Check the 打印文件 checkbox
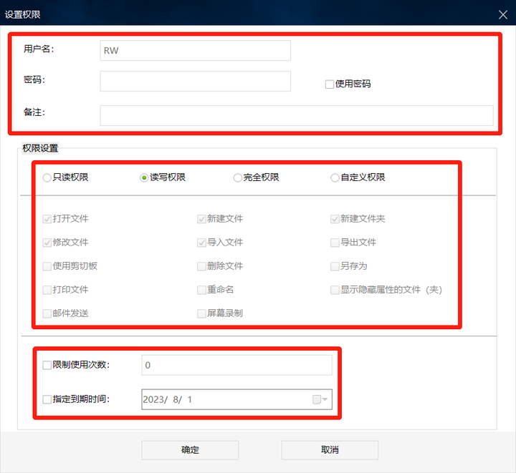This screenshot has height=473, width=516. point(47,290)
